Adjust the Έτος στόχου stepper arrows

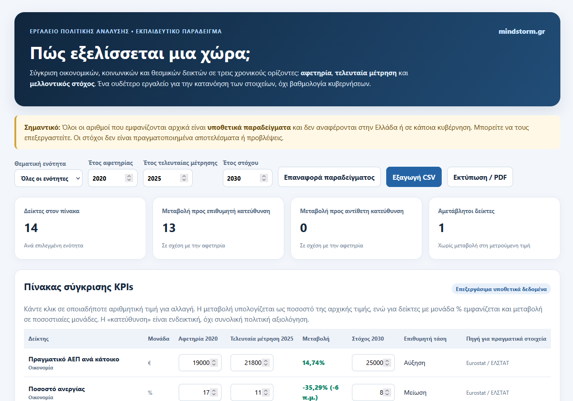pos(264,178)
